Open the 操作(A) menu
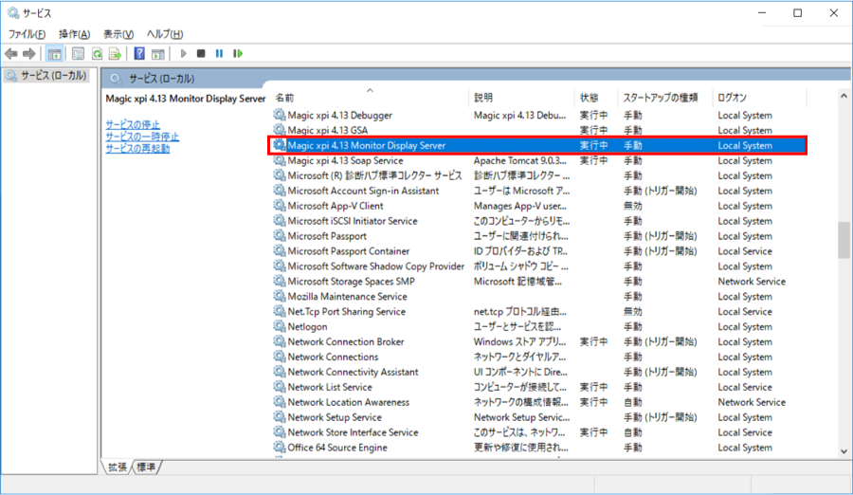 click(x=74, y=34)
